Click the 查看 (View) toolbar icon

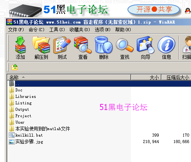coord(83,45)
